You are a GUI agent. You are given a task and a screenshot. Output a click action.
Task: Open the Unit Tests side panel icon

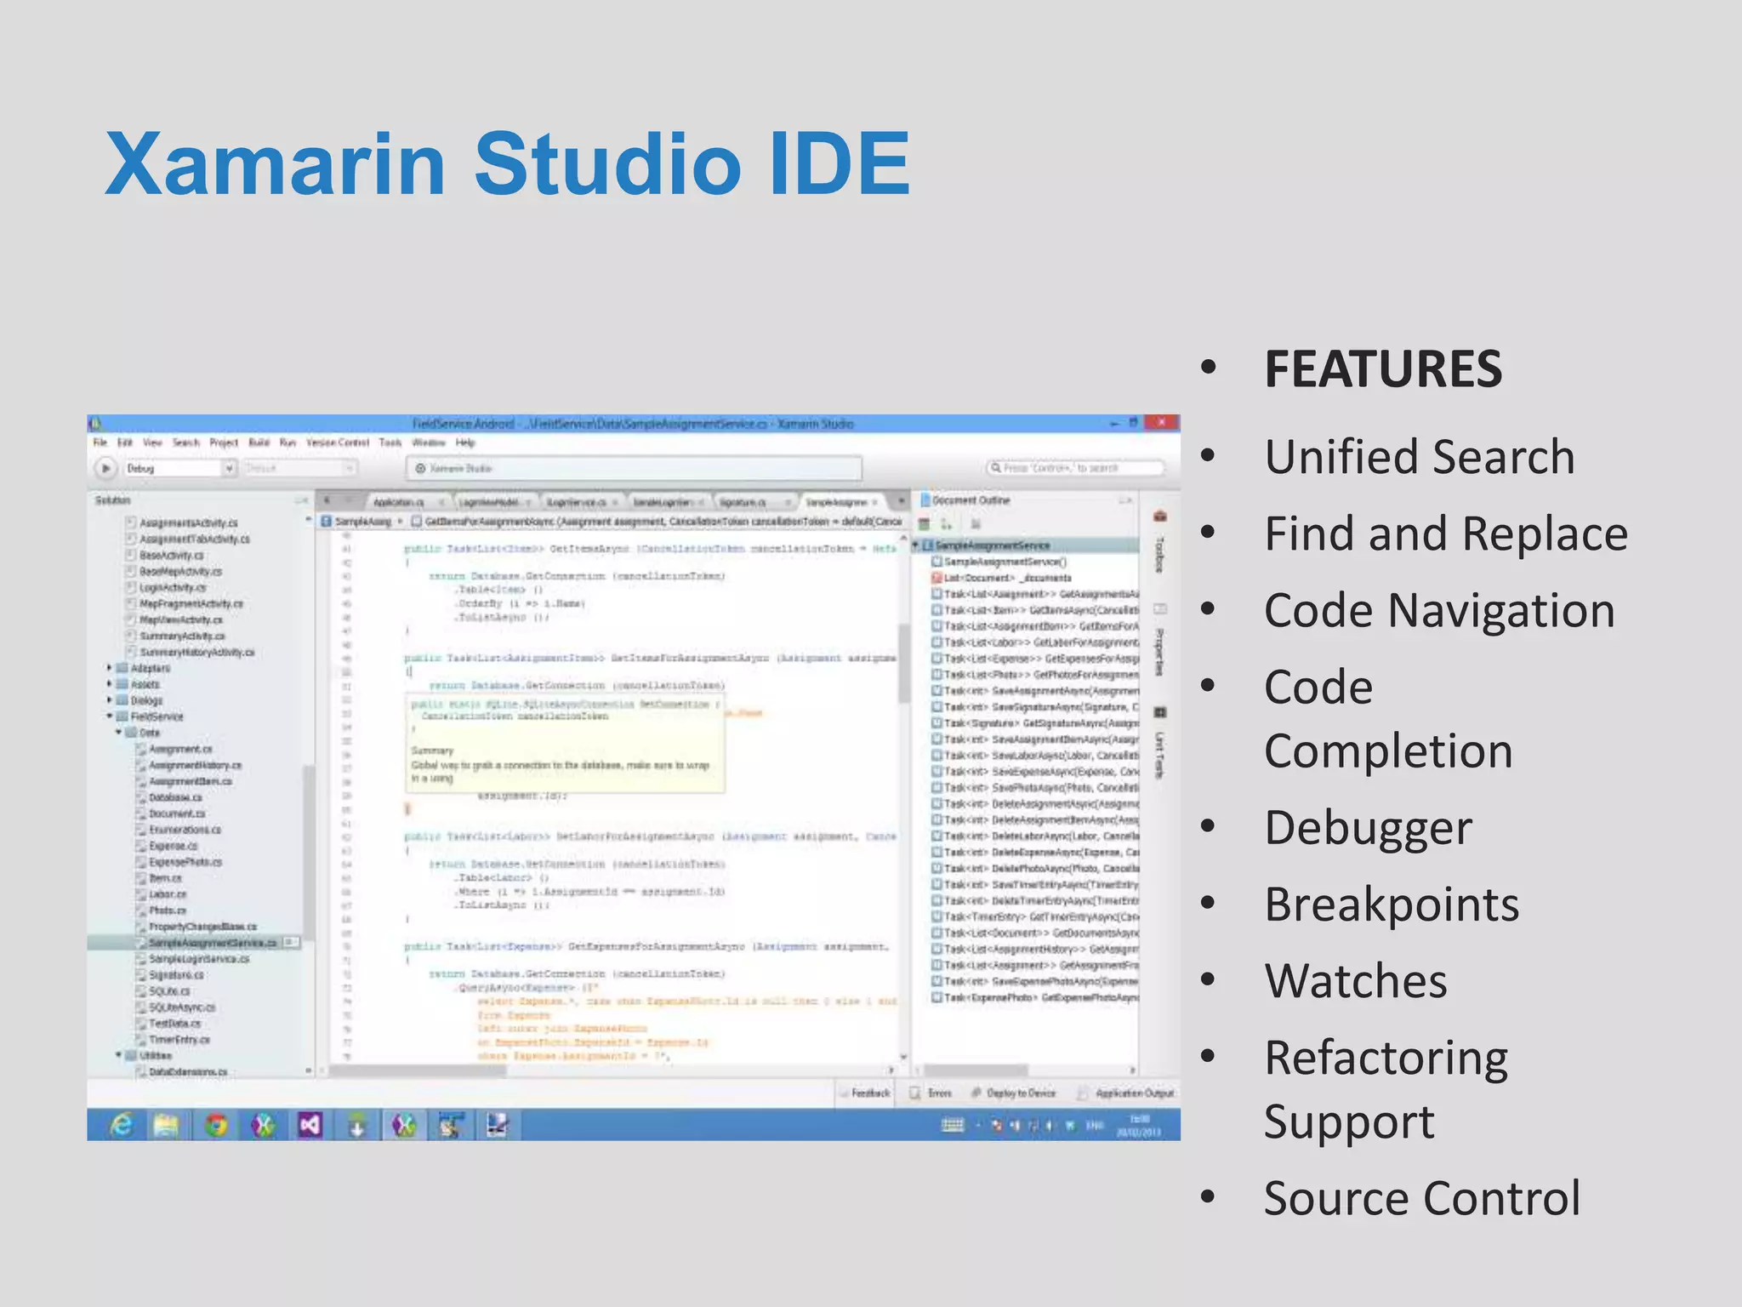(x=1159, y=712)
